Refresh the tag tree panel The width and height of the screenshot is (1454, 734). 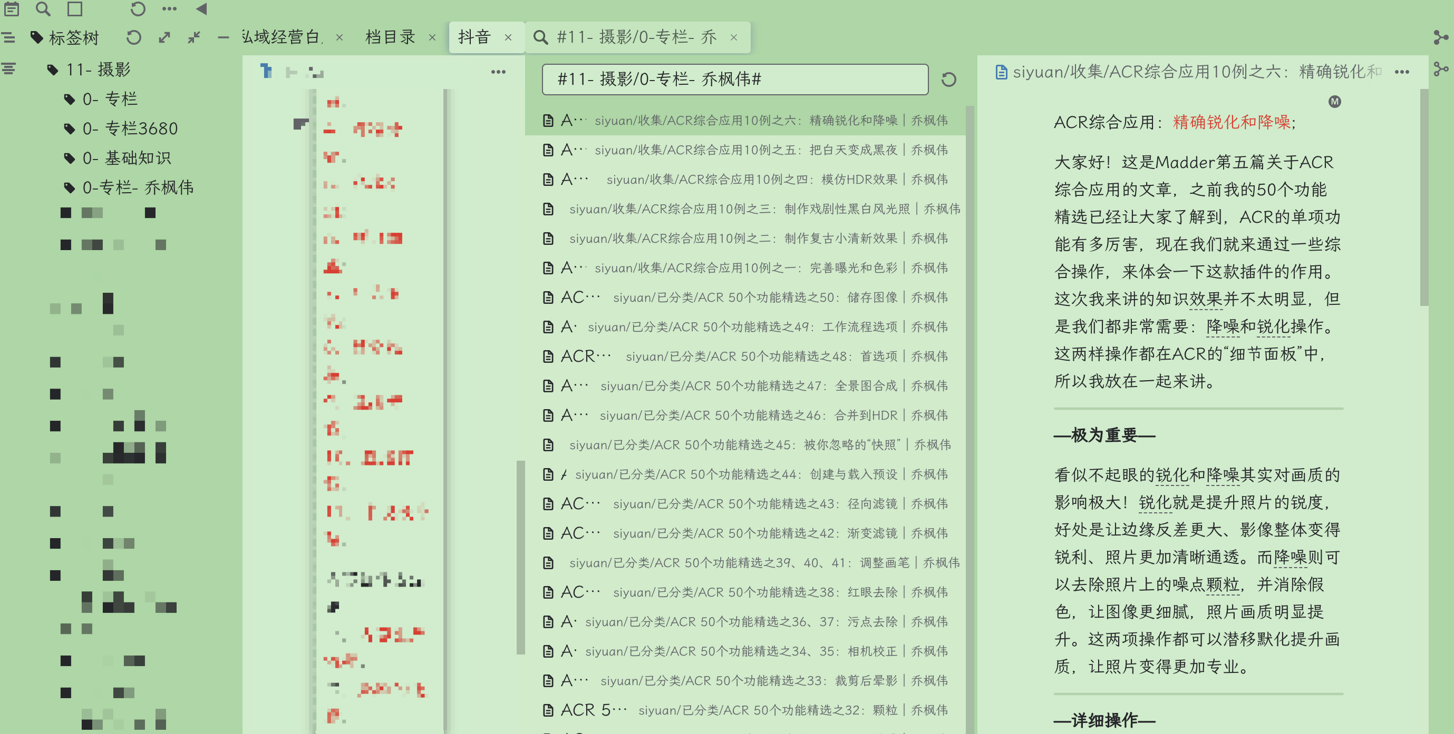click(x=134, y=37)
